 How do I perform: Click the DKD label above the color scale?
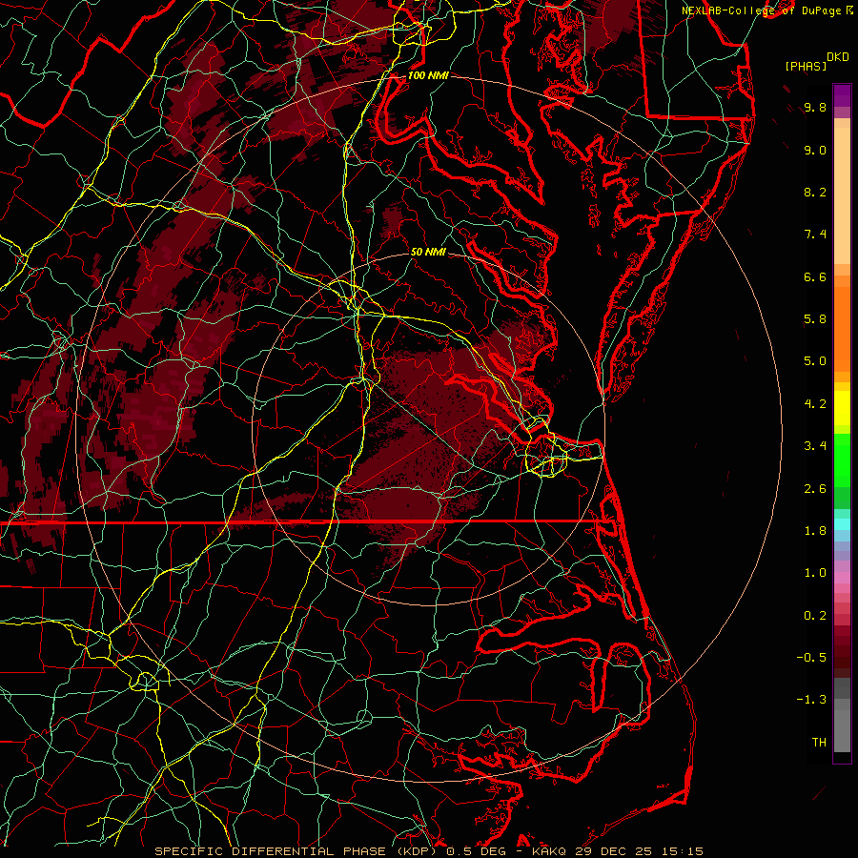click(837, 57)
